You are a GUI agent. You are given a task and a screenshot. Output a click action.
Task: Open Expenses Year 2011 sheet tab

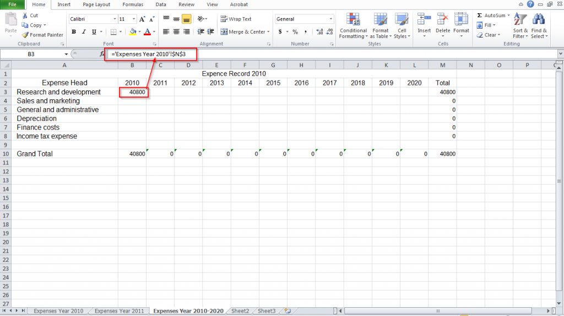[x=119, y=311]
